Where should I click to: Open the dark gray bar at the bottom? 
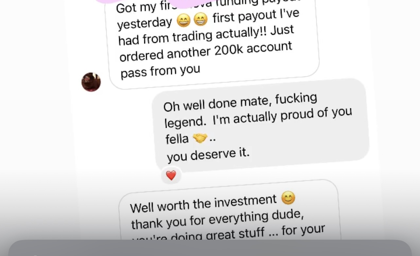coord(210,248)
